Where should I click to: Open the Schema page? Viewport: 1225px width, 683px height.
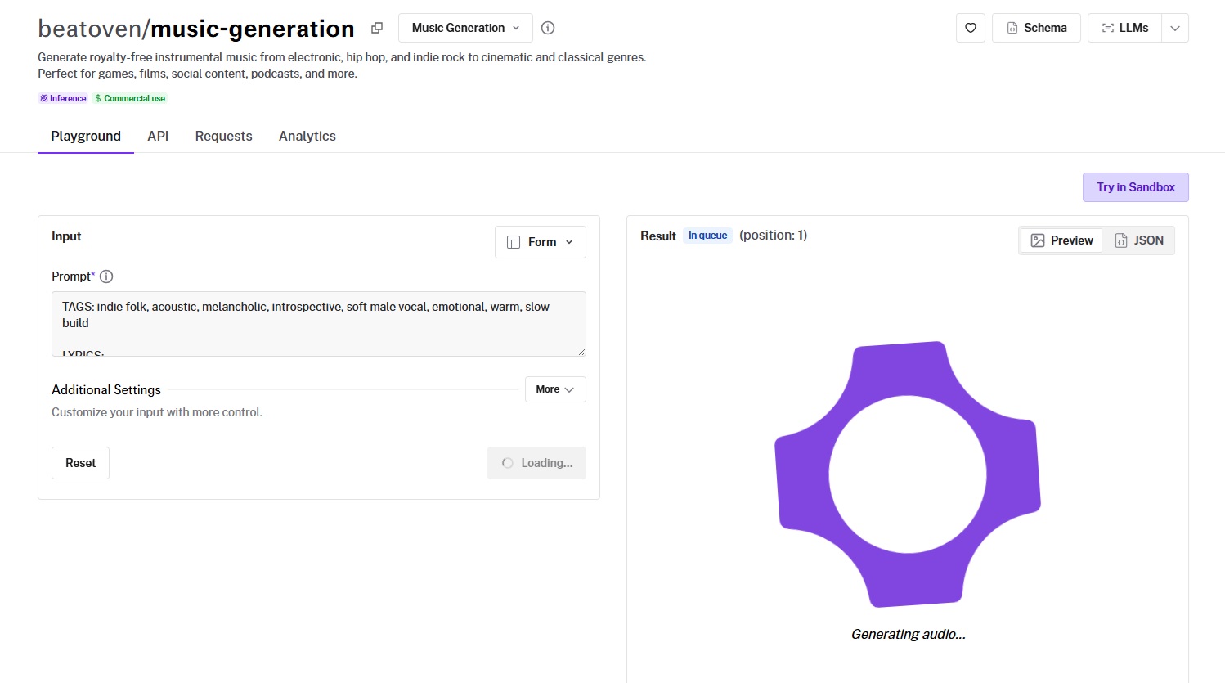coord(1036,28)
